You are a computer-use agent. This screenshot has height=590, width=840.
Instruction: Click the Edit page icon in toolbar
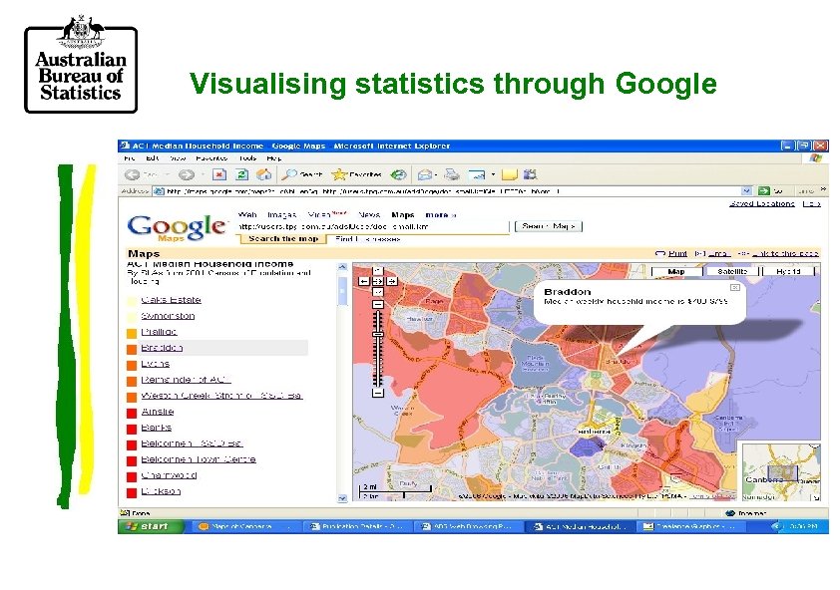(476, 174)
